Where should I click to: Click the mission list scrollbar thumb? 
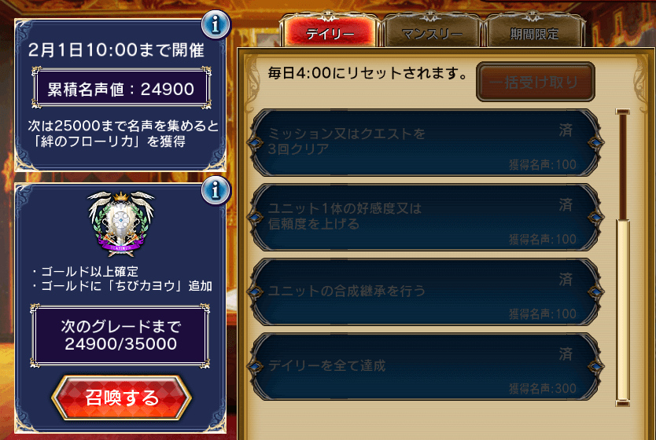[622, 311]
